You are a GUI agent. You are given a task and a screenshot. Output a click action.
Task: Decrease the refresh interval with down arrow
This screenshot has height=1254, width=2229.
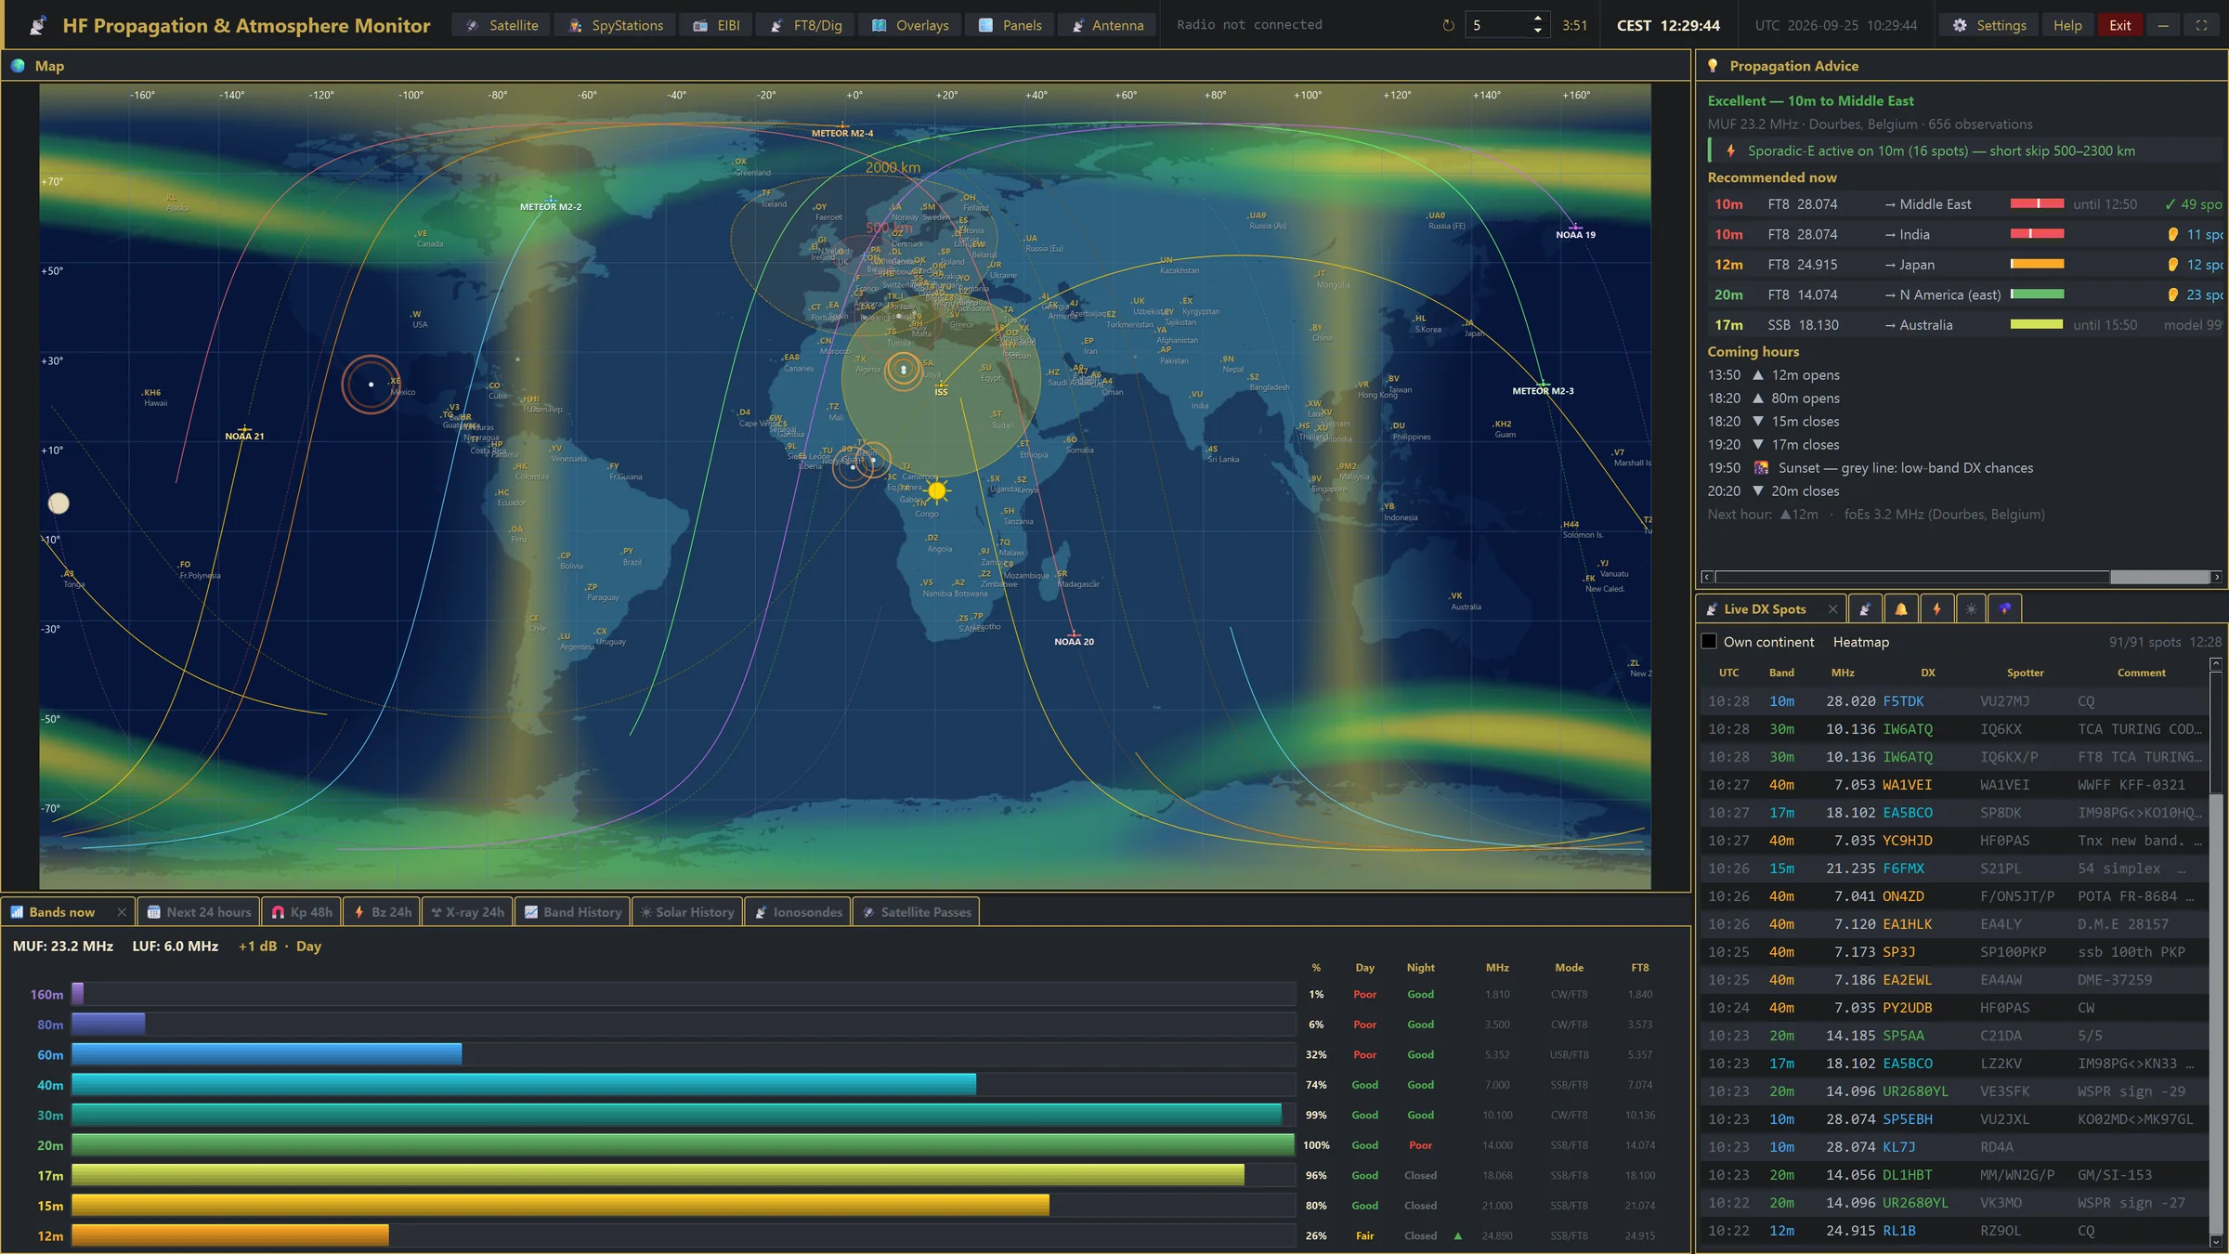1538,32
